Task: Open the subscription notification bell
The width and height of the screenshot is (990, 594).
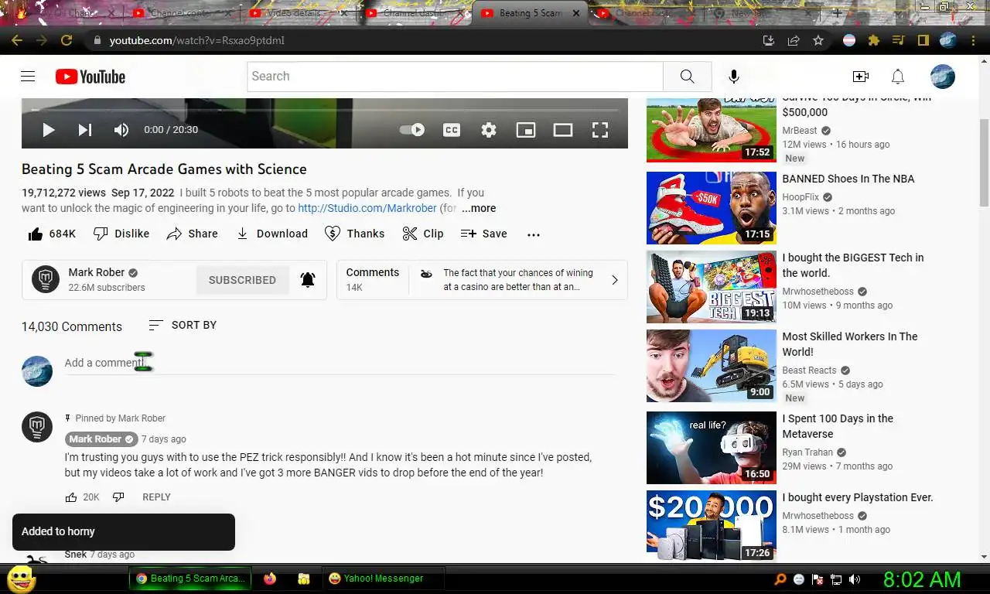Action: click(308, 280)
